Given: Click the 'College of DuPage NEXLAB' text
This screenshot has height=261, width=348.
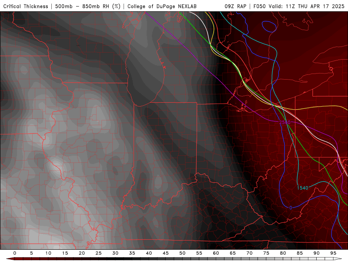Looking at the screenshot, I should [162, 6].
